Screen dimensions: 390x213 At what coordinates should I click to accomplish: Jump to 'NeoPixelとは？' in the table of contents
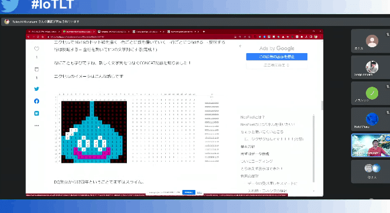coord(253,117)
